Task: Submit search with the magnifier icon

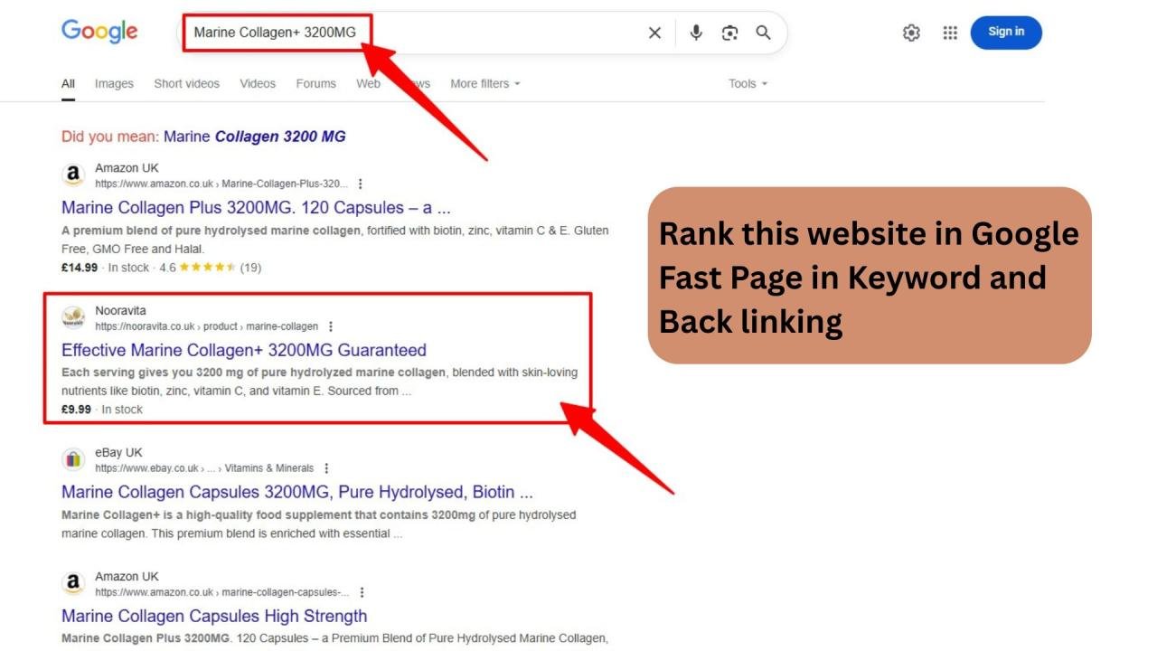Action: (763, 33)
